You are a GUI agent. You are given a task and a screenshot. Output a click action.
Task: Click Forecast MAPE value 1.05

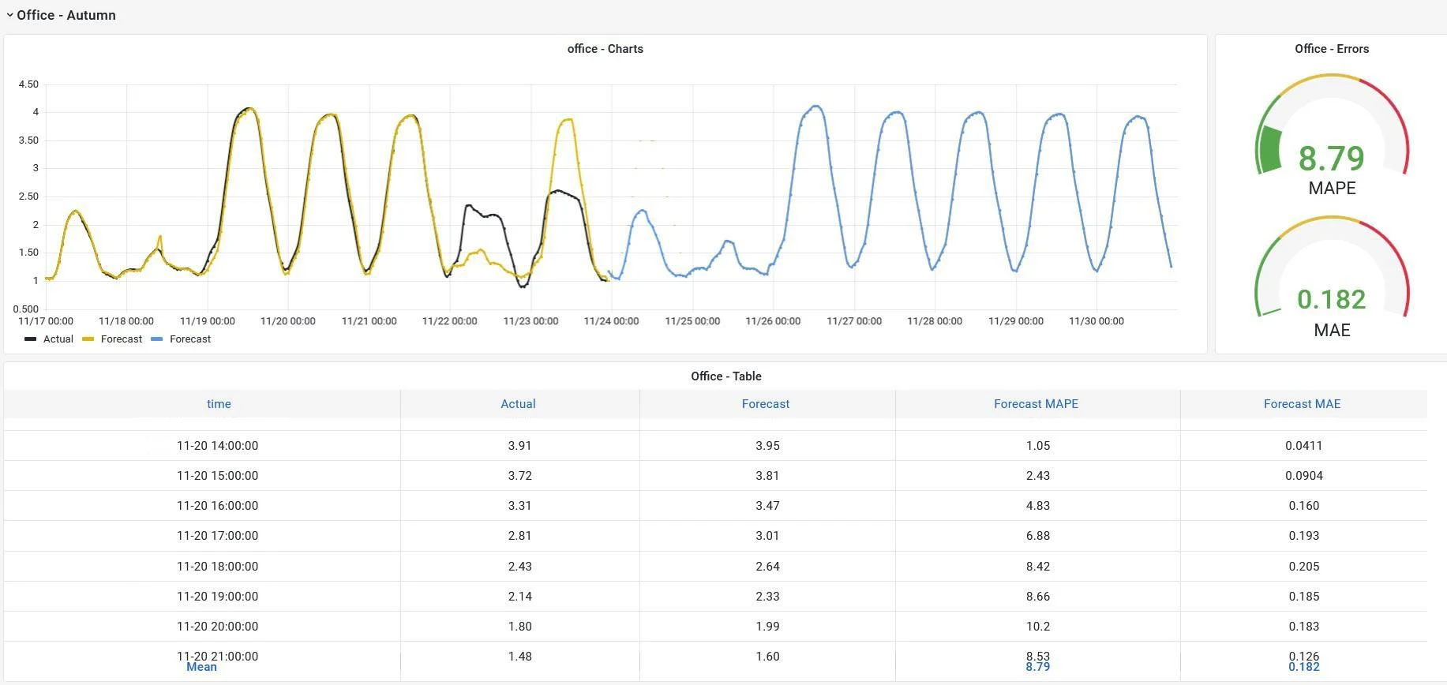[x=1038, y=446]
